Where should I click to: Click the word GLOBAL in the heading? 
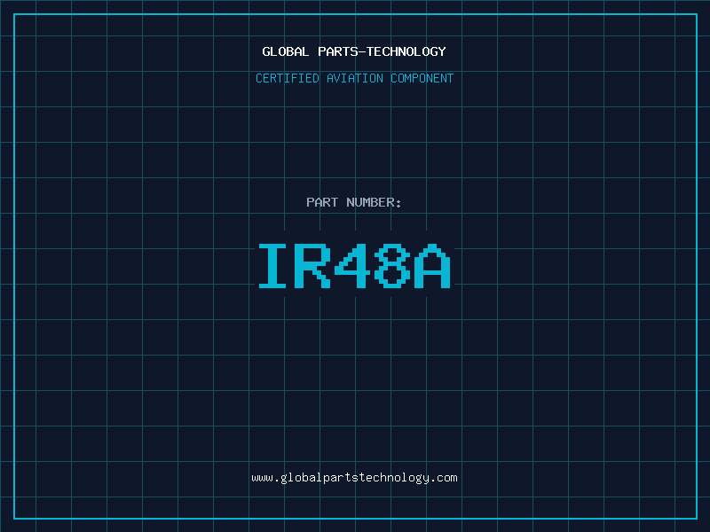pyautogui.click(x=286, y=51)
